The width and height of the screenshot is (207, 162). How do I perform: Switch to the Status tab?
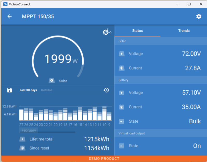[x=137, y=31]
